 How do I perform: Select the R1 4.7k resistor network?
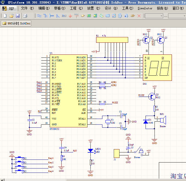coord(112,40)
